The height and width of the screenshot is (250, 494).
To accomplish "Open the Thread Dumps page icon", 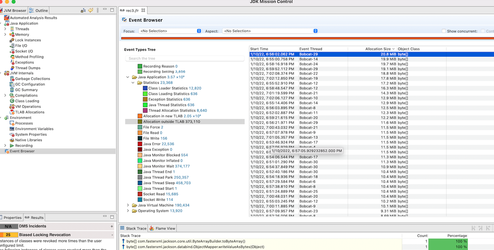I will pos(12,68).
